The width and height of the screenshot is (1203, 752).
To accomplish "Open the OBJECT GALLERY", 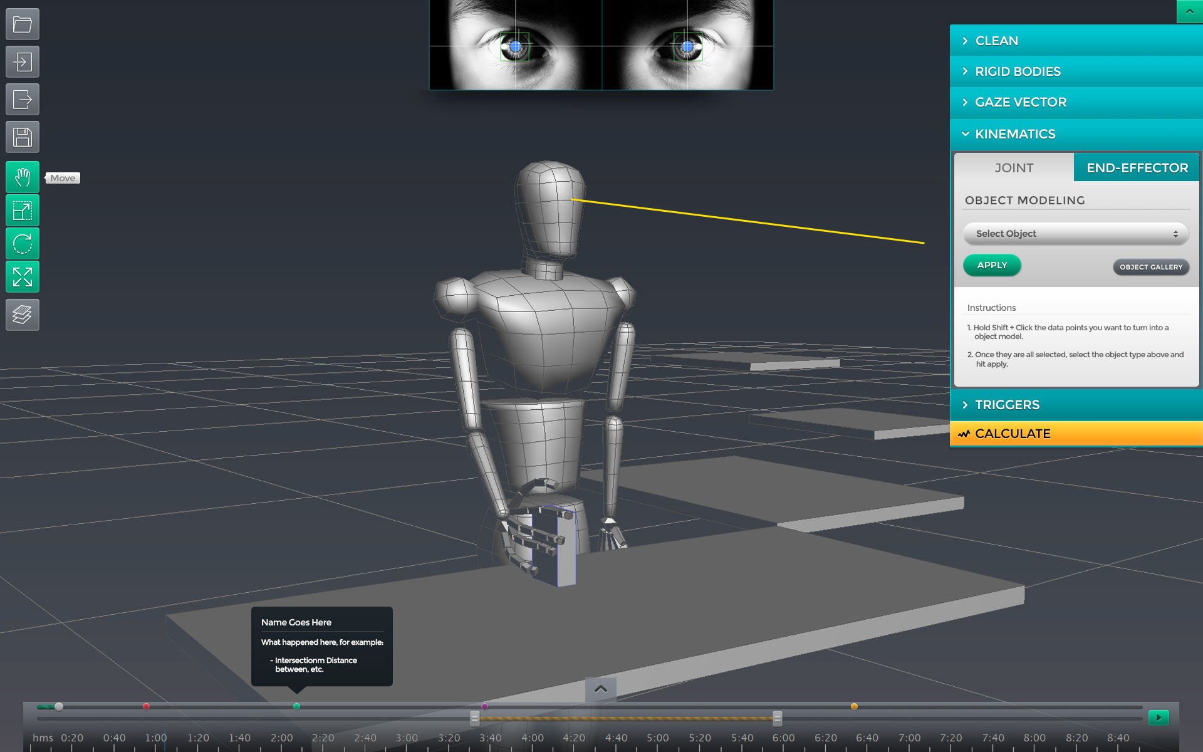I will [x=1150, y=267].
